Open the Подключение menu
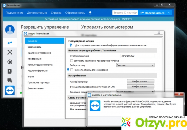 point(14,13)
